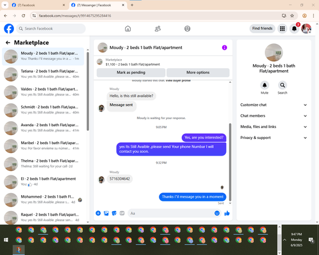Open the El conversation

43,182
